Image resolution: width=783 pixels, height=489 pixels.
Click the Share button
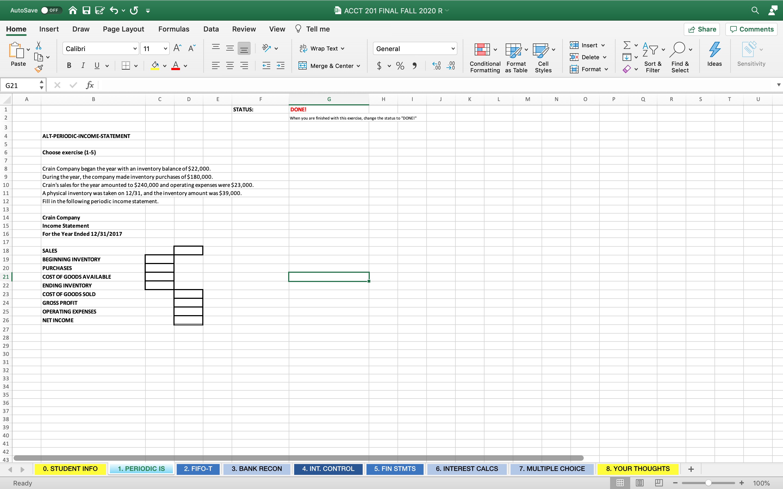[x=702, y=29]
